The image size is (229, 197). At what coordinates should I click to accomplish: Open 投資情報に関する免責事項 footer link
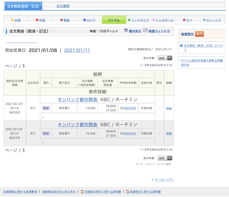tap(20, 192)
